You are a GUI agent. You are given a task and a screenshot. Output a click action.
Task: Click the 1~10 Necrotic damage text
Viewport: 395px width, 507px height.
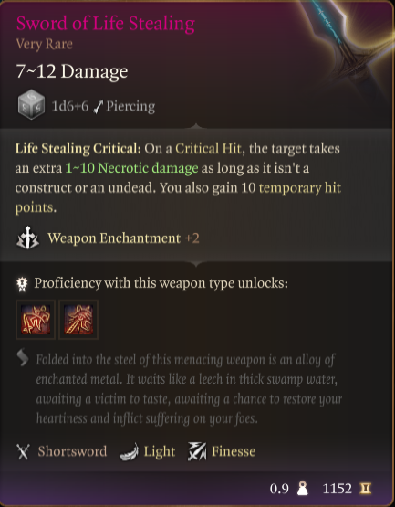pyautogui.click(x=131, y=168)
